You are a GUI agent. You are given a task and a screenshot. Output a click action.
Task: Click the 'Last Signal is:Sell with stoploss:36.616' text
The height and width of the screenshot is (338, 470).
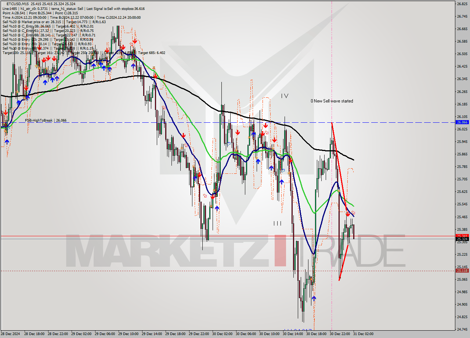point(115,8)
